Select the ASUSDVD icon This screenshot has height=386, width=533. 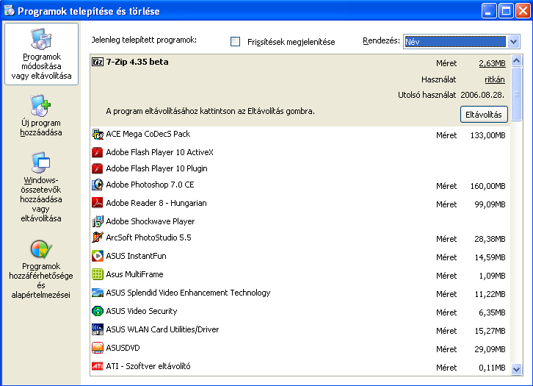coord(97,348)
